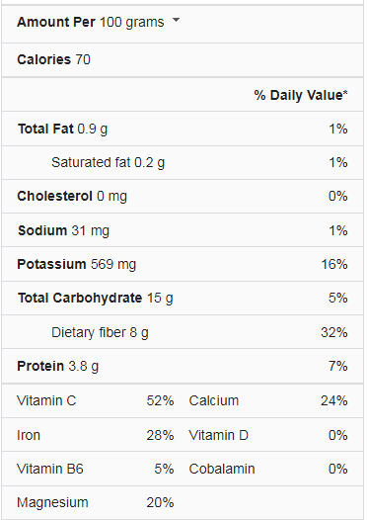Image resolution: width=368 pixels, height=520 pixels.
Task: Click the Sodium 31 mg entry
Action: tap(63, 230)
